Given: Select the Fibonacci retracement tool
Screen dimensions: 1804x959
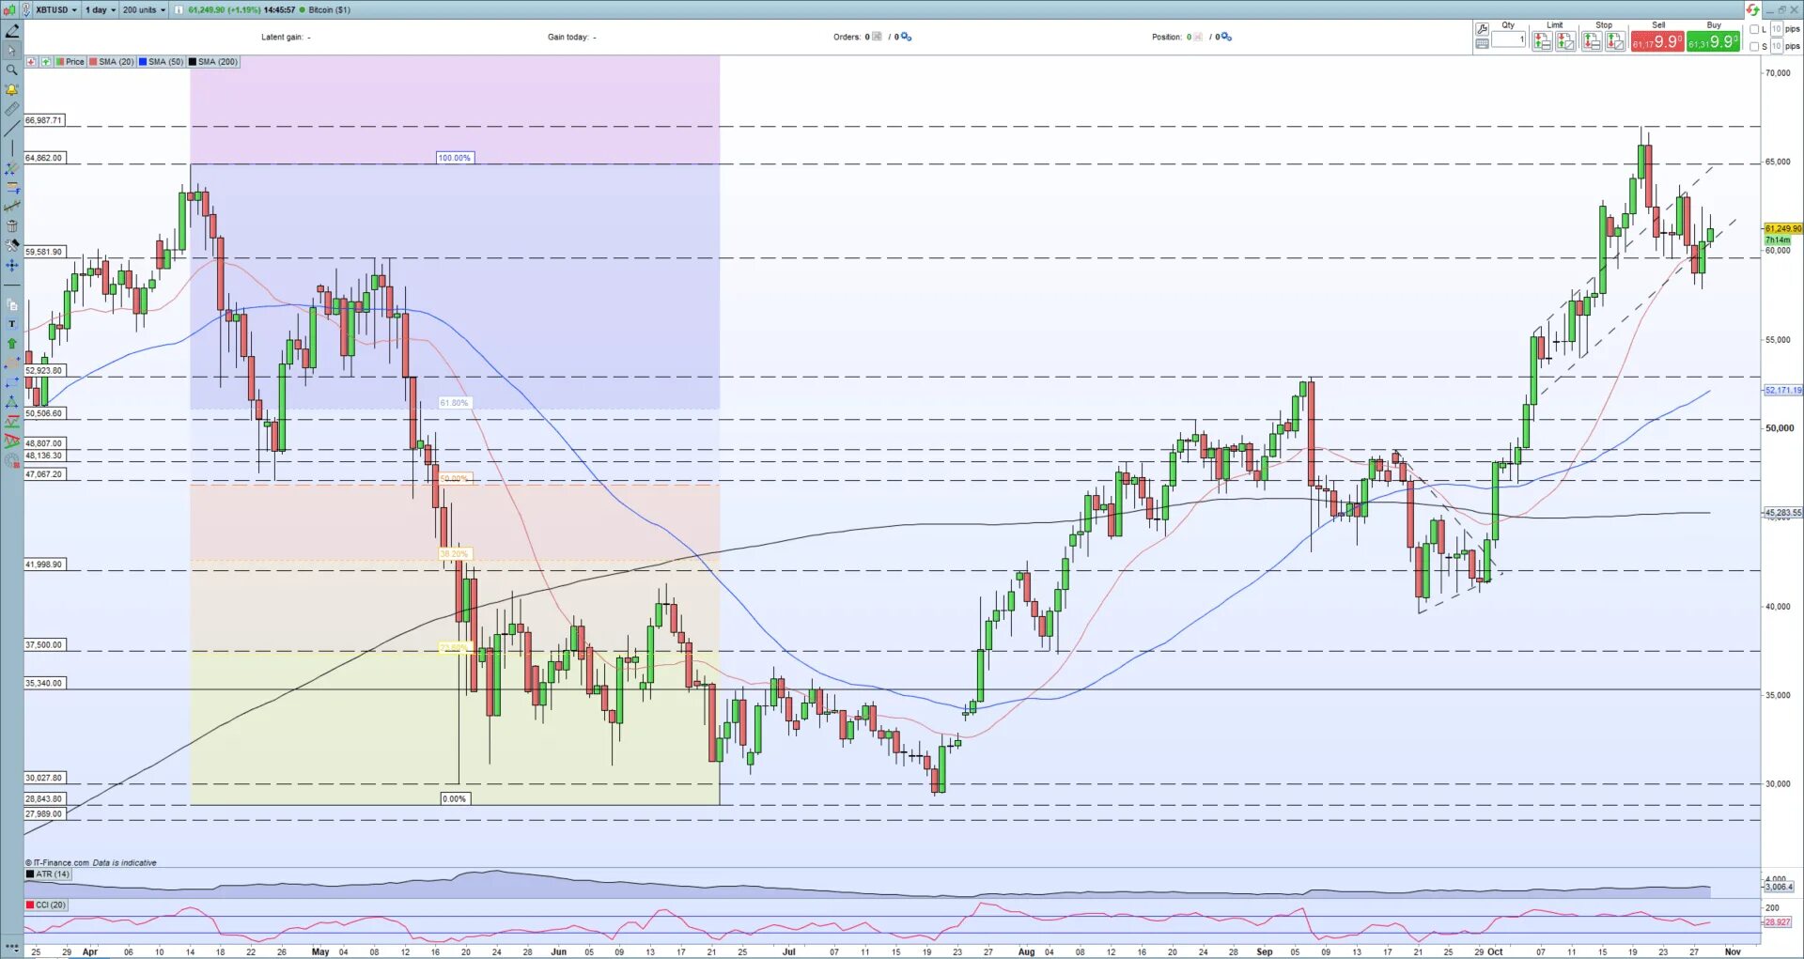Looking at the screenshot, I should pos(12,188).
